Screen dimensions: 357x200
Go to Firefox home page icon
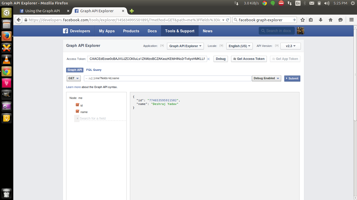[331, 20]
